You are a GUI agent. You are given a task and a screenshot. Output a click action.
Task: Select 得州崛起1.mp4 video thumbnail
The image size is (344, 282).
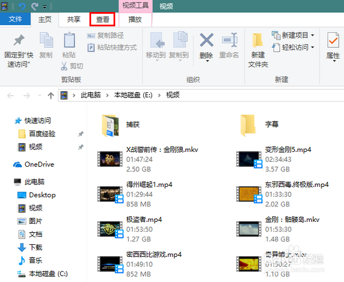click(x=110, y=194)
